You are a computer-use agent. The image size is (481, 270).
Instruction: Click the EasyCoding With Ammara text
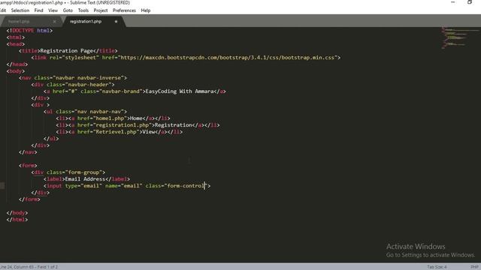tap(180, 91)
